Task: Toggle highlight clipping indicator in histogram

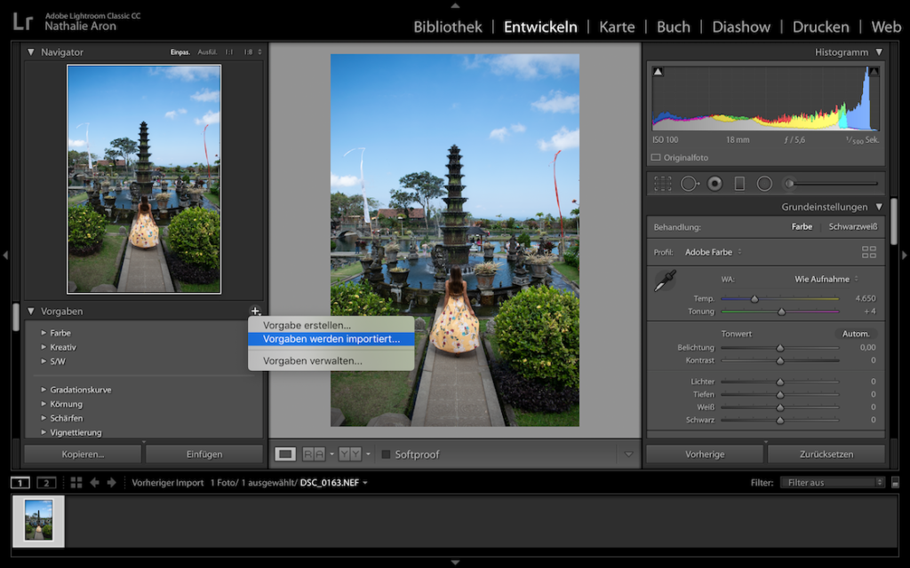Action: tap(874, 71)
